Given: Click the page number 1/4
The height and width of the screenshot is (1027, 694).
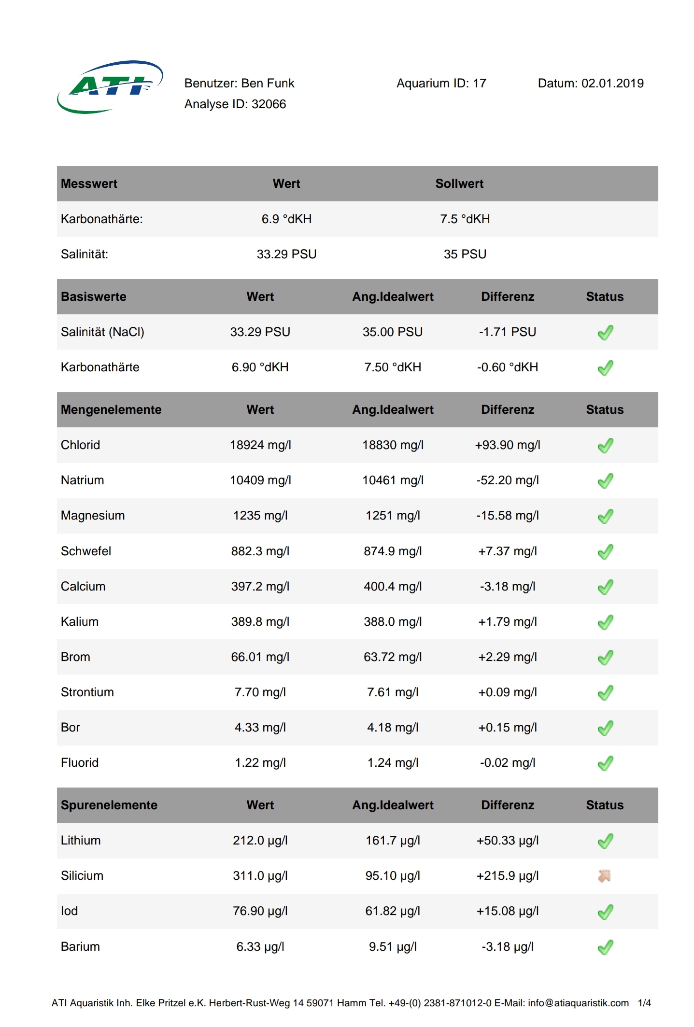Looking at the screenshot, I should coord(644,1003).
